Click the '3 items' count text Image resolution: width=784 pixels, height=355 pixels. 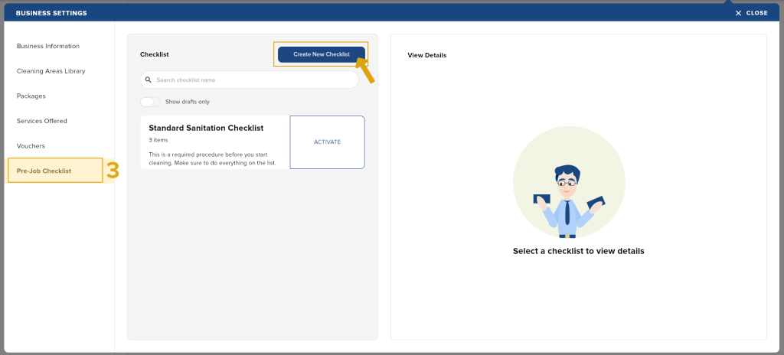point(158,140)
